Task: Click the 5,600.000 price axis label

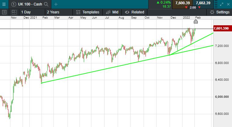Action: 222,114
